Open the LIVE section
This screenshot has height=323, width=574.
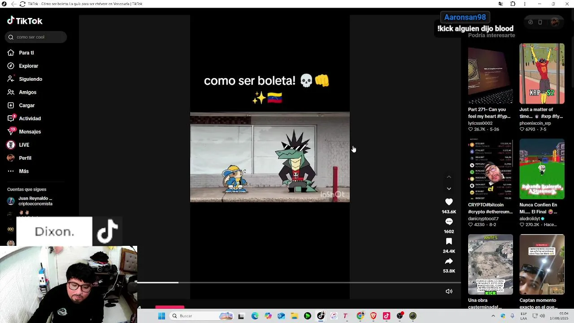24,145
